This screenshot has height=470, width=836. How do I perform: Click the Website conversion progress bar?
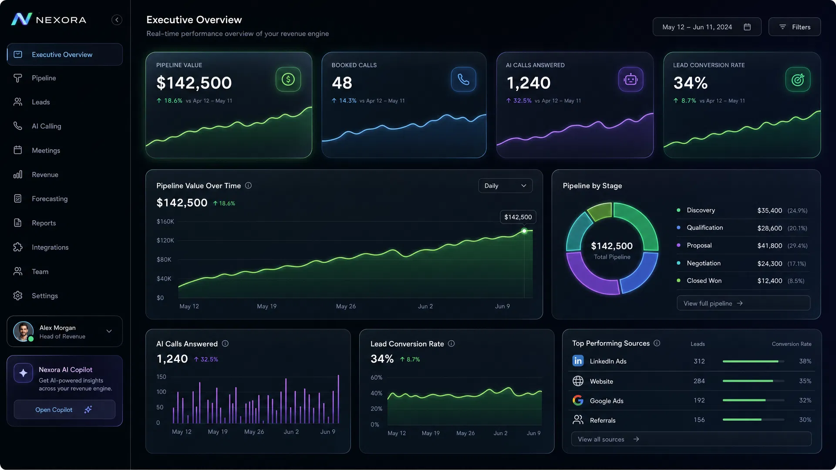click(x=753, y=381)
